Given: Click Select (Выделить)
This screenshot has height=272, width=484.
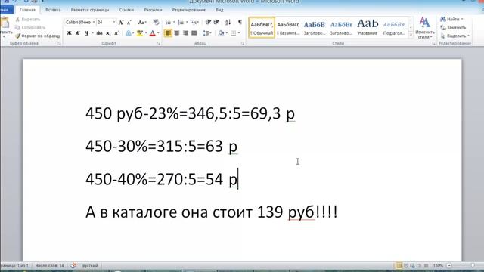Looking at the screenshot, I should click(455, 36).
